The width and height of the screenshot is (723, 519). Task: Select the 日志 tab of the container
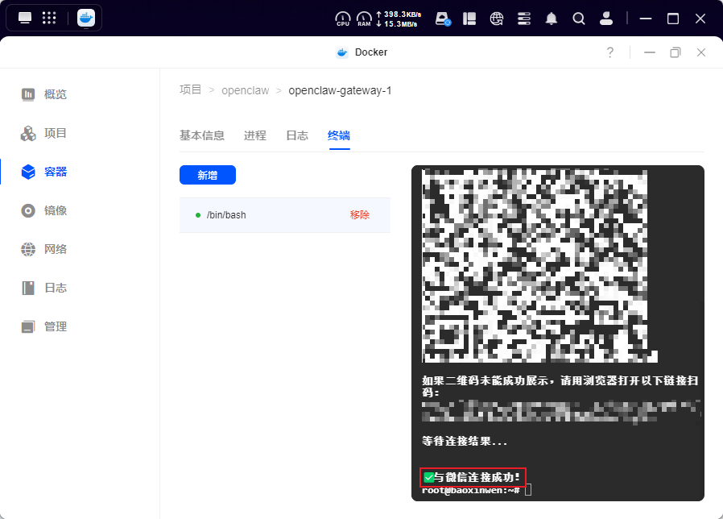(296, 135)
